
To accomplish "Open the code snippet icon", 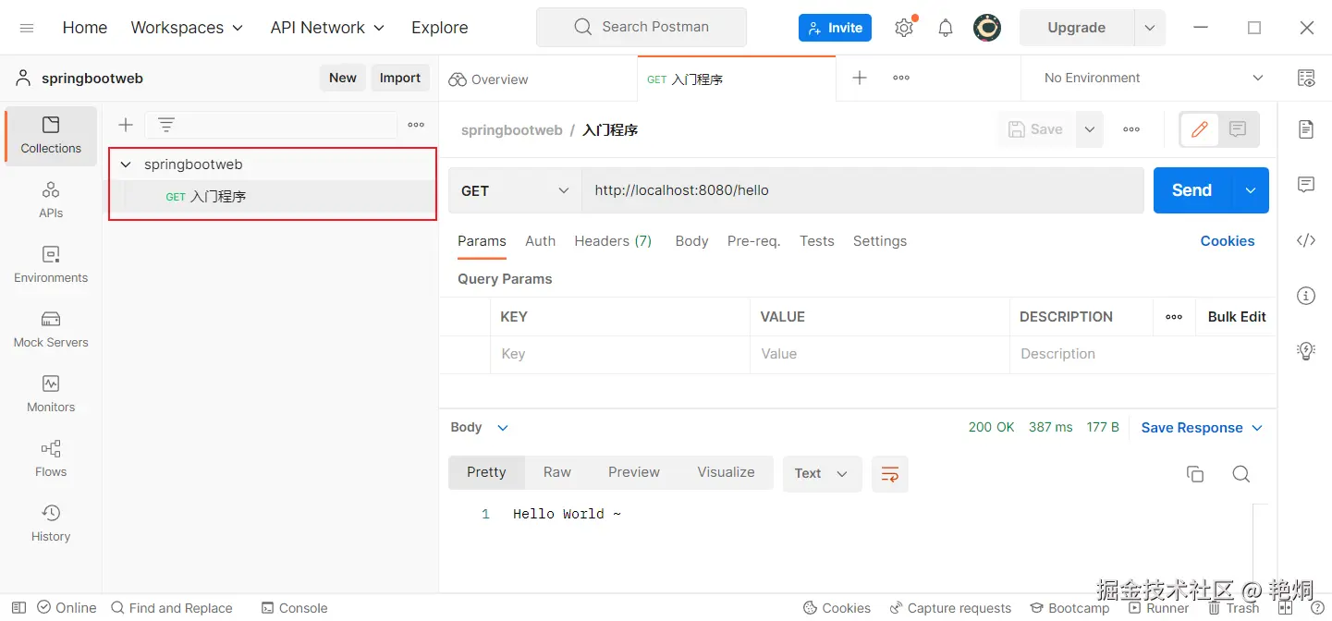I will click(x=1306, y=240).
